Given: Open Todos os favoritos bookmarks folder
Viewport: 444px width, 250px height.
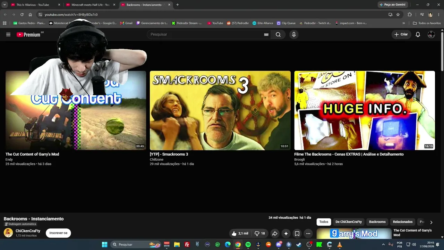Looking at the screenshot, I should (x=427, y=23).
